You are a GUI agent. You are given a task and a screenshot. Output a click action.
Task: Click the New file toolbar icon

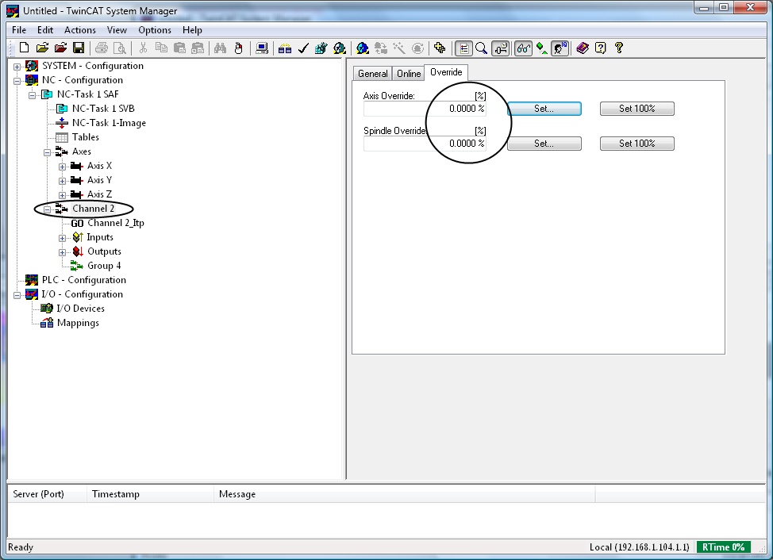(x=24, y=48)
